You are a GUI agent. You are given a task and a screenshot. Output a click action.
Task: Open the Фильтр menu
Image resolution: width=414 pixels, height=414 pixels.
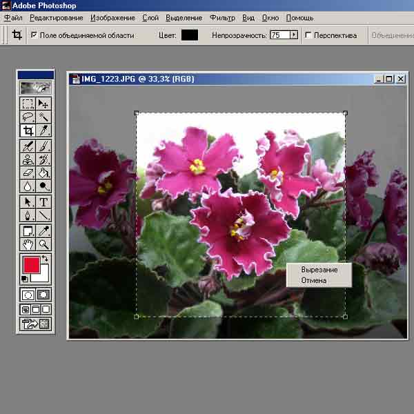click(x=222, y=18)
